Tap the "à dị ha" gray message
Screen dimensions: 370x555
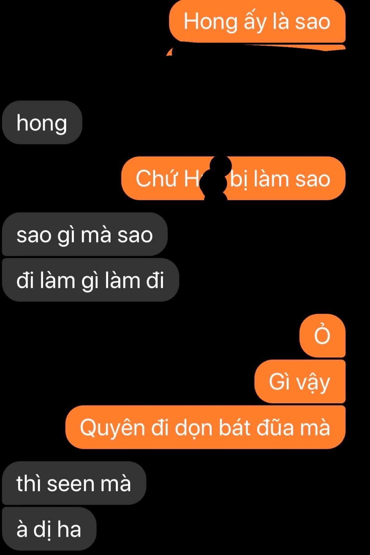[x=49, y=529]
